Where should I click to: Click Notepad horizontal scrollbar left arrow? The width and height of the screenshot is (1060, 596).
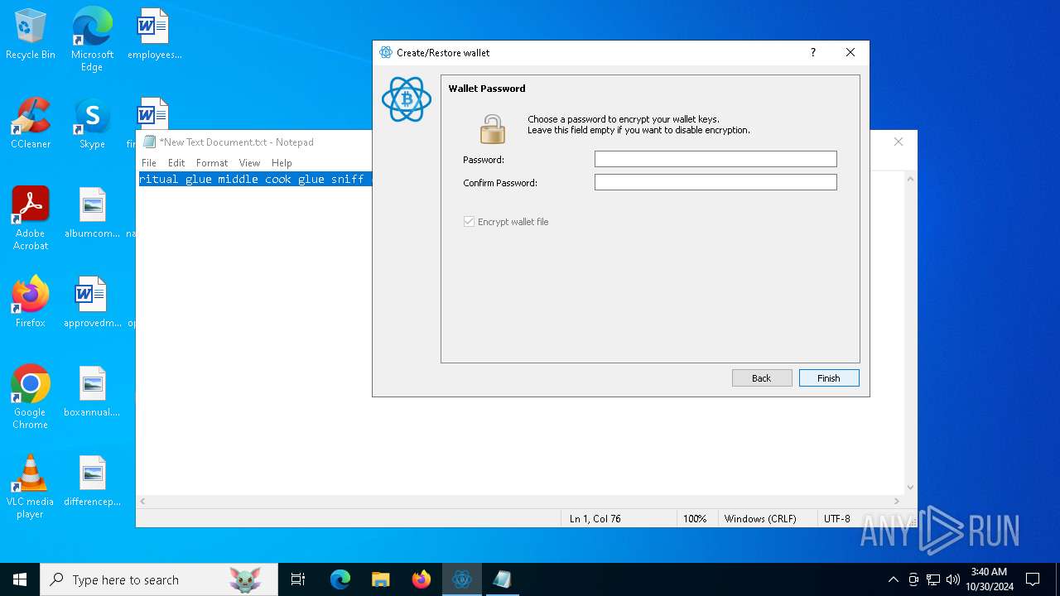click(x=142, y=501)
